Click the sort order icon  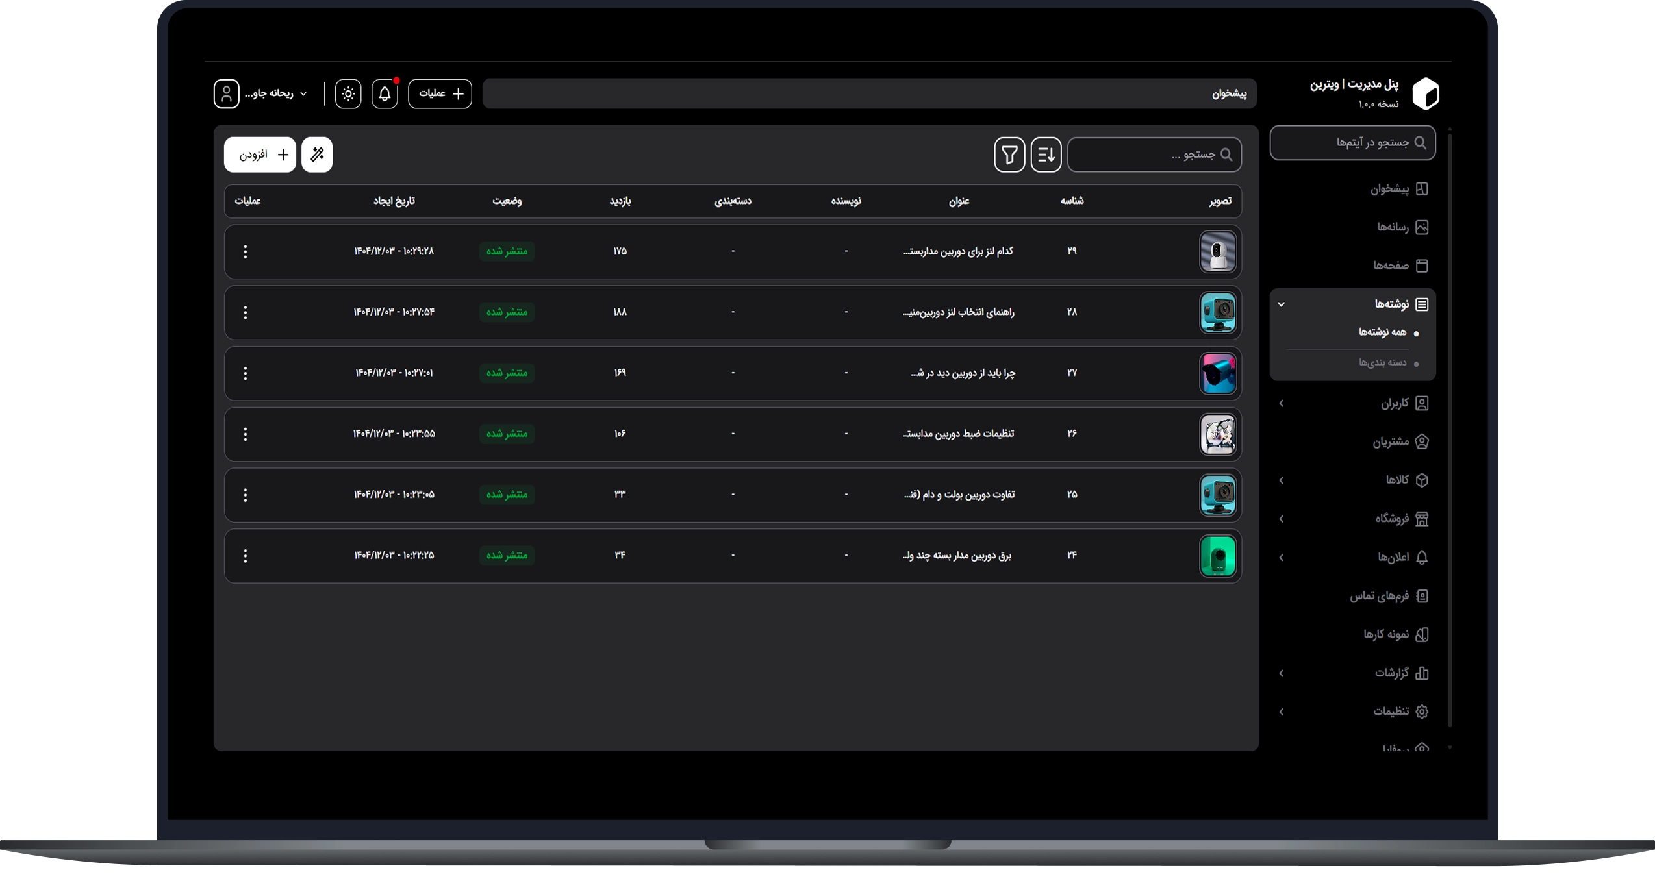[x=1046, y=155]
